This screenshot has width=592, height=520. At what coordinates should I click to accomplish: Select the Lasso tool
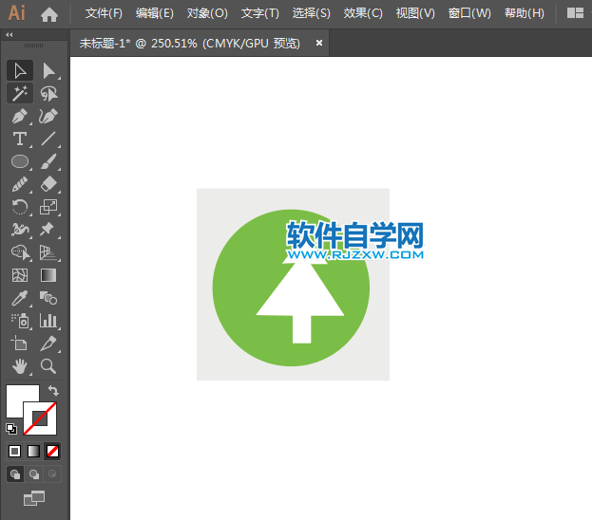pyautogui.click(x=48, y=94)
